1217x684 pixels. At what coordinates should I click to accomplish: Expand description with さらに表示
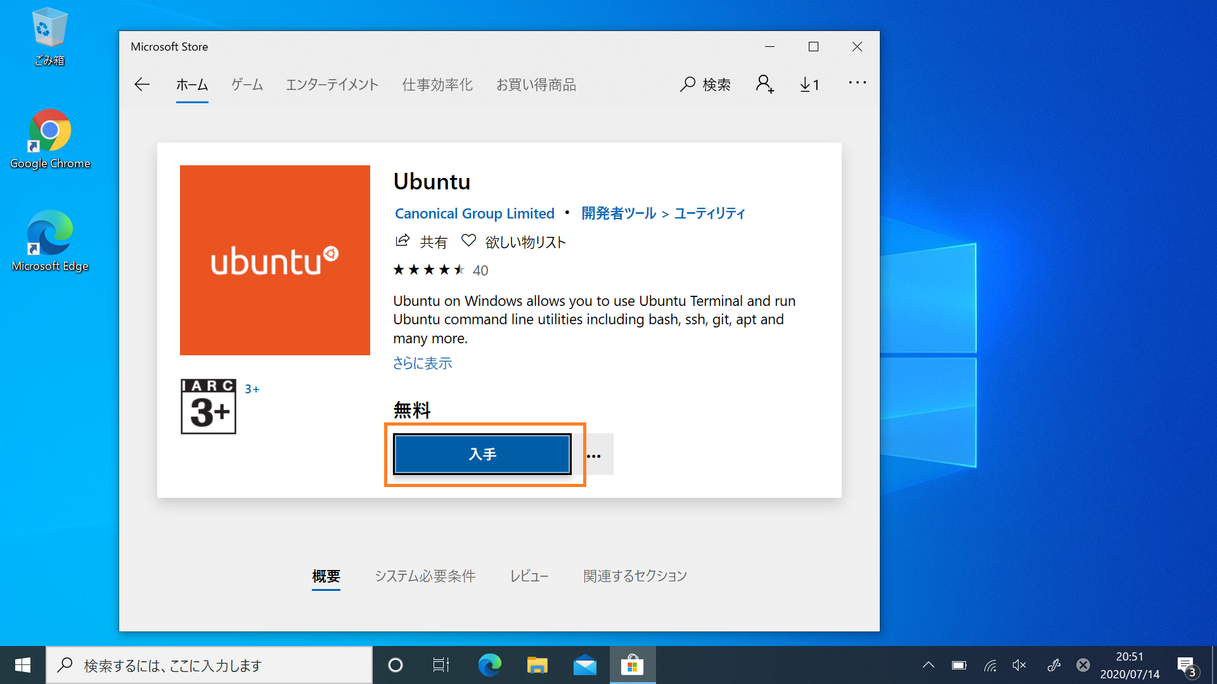coord(422,363)
